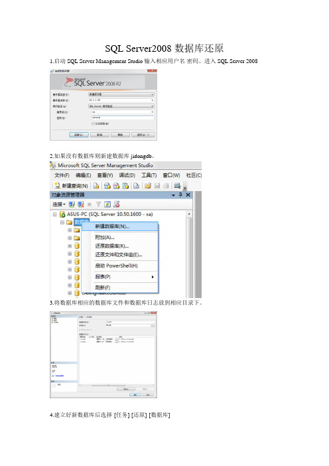This screenshot has width=329, height=466.
Task: Choose 还原文件和文件组(E)... menu entry
Action: (119, 255)
